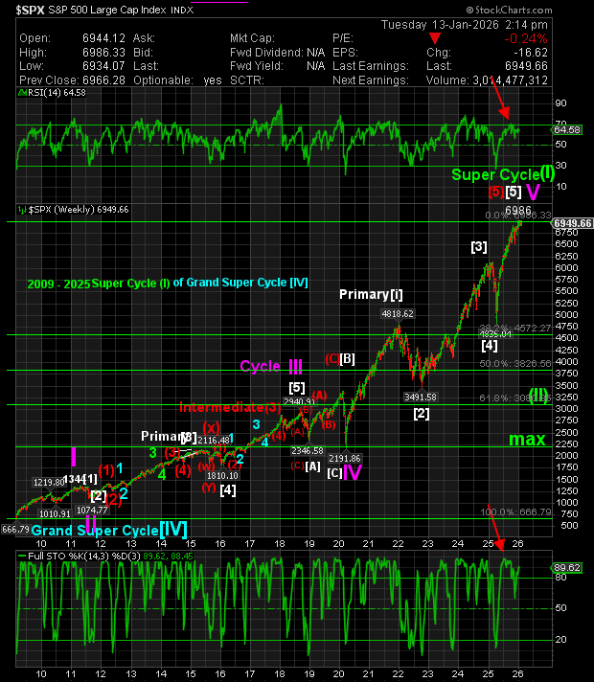
Task: Click the 1010.91 price label
Action: point(55,513)
